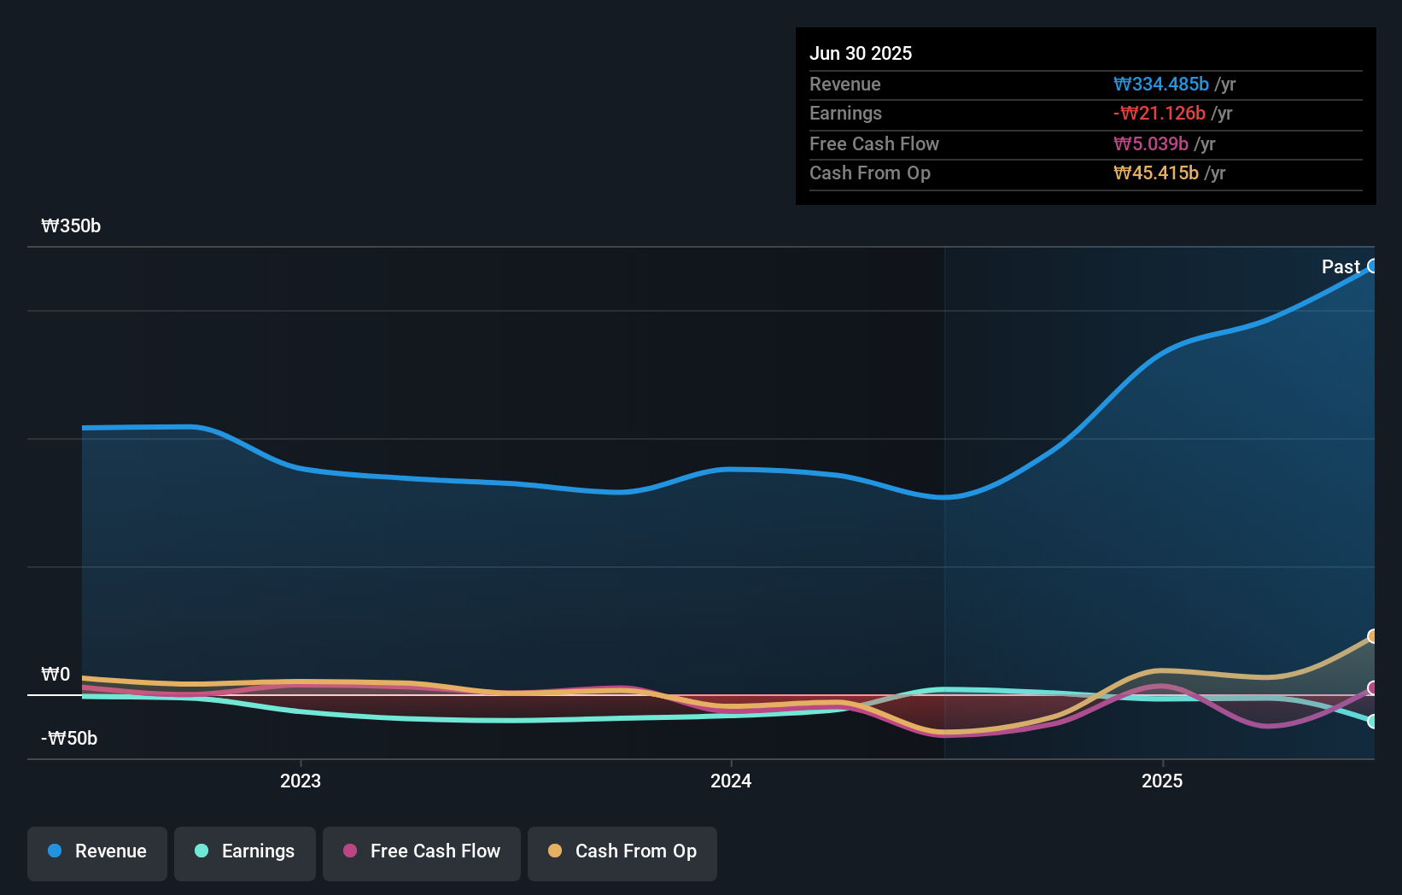Click the ₩0 y-axis label
The height and width of the screenshot is (895, 1402).
tap(55, 675)
